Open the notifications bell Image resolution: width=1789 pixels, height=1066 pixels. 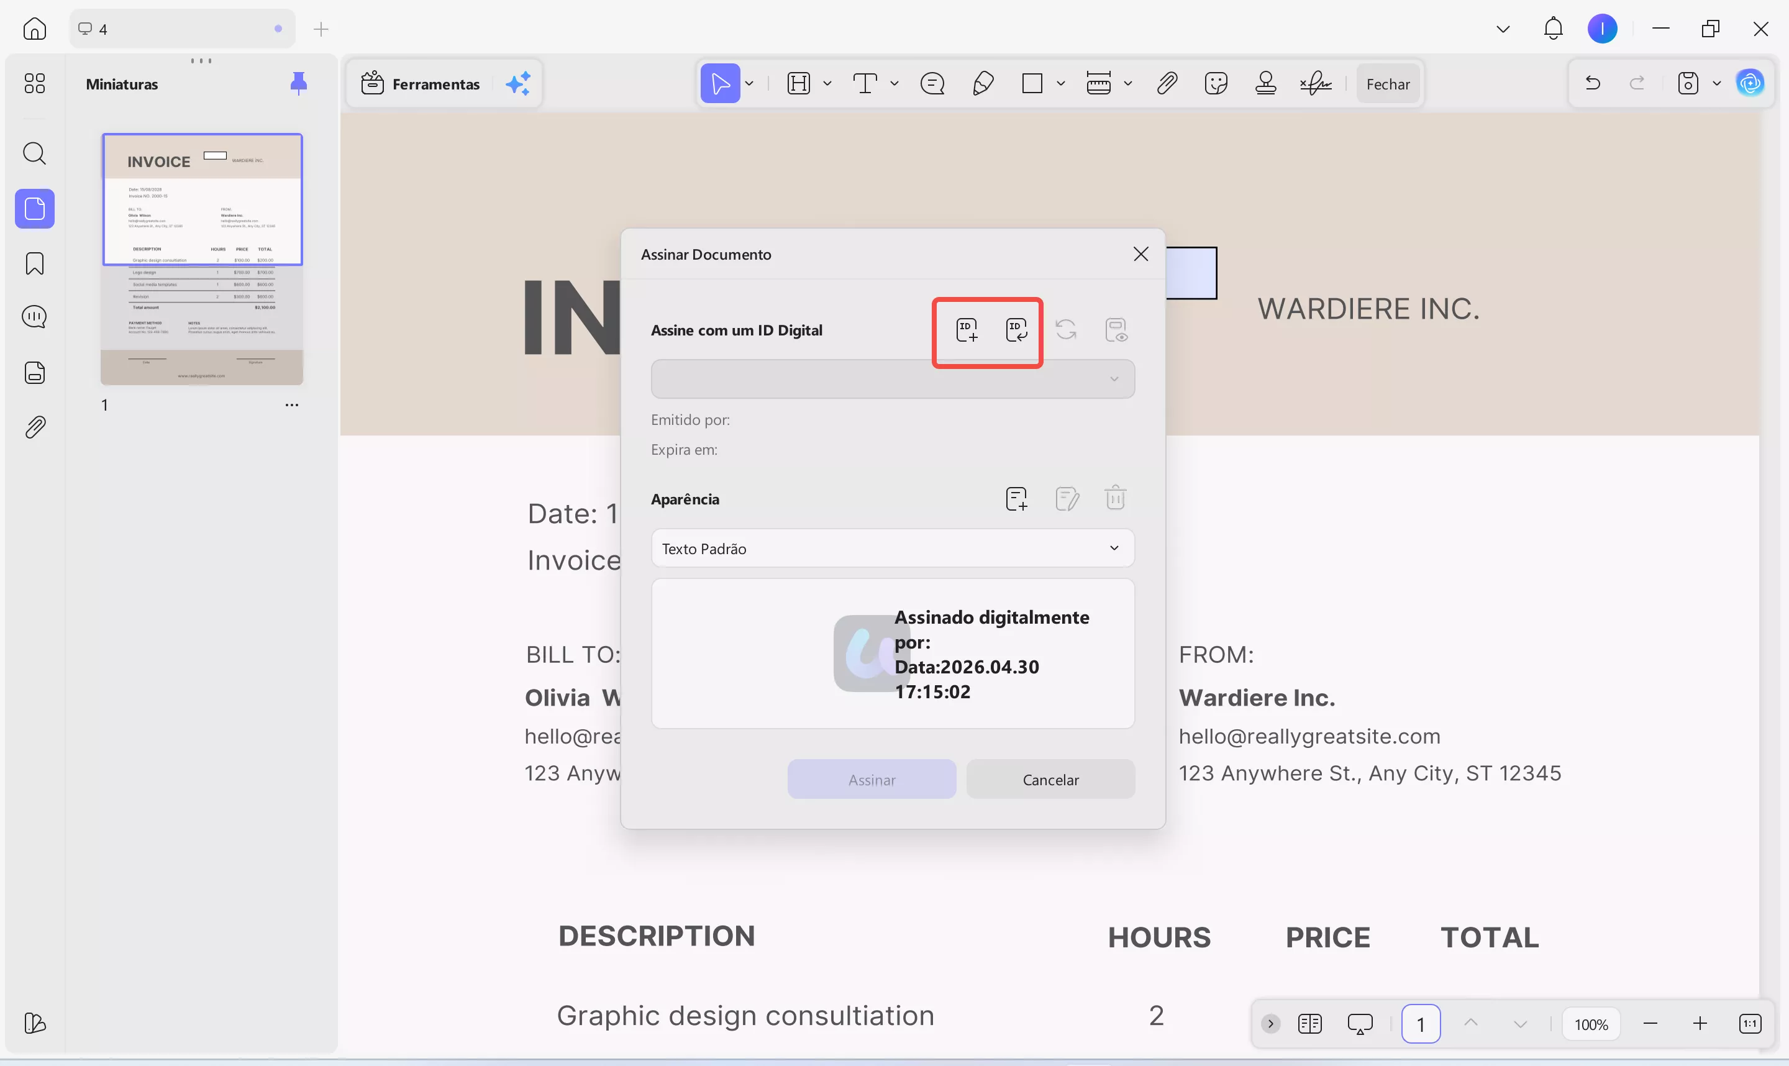click(1553, 29)
